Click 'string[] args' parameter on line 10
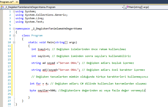Viewport: 168px width, 107px height. point(65,42)
